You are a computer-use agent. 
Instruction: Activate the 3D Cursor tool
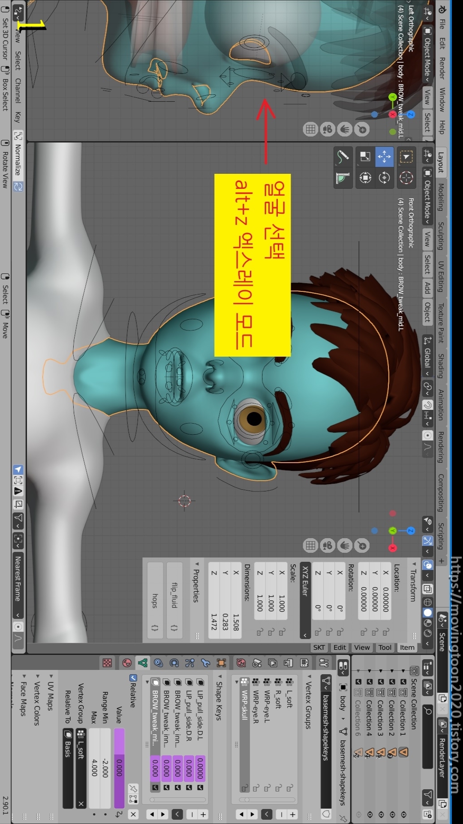(406, 177)
